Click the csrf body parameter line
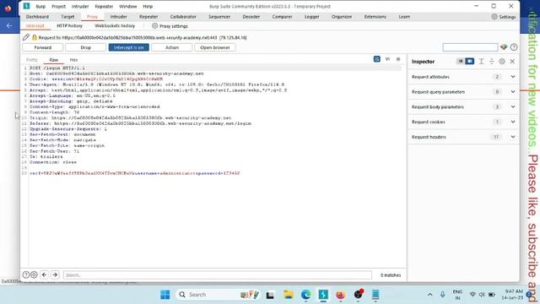The height and width of the screenshot is (304, 540). coord(135,173)
